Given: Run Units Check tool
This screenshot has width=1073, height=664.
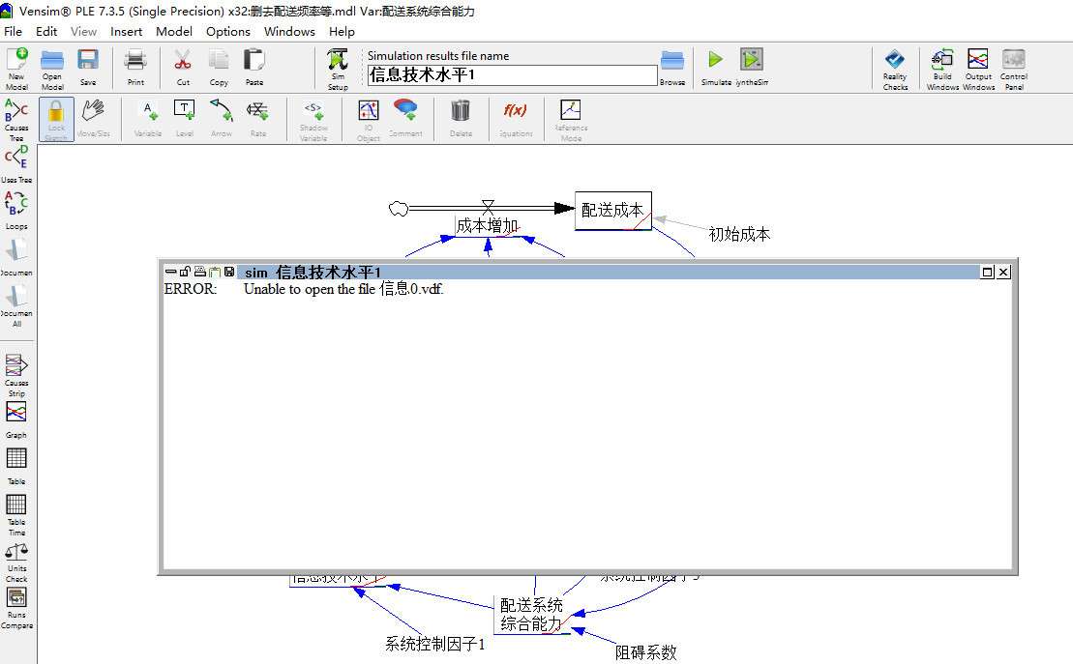Looking at the screenshot, I should (x=16, y=563).
